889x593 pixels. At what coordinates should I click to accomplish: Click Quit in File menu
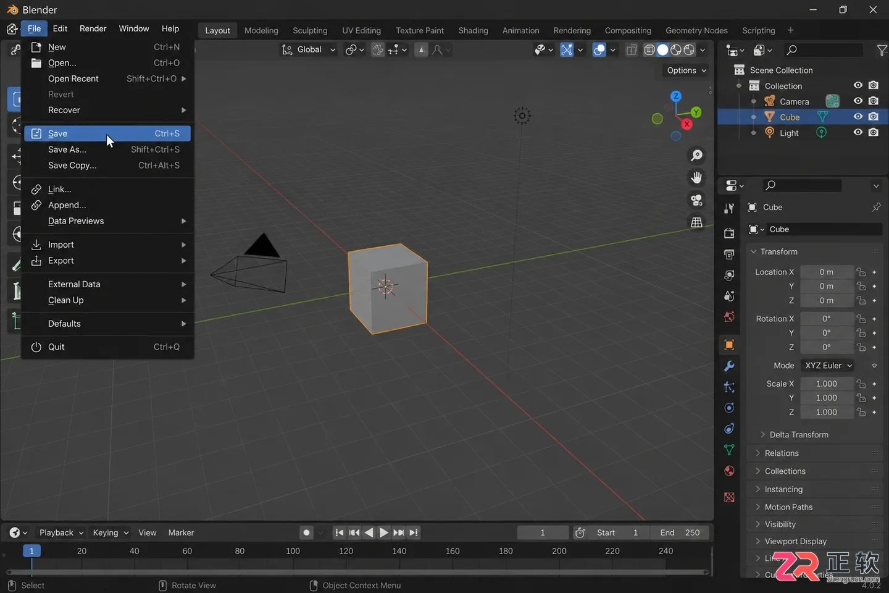pyautogui.click(x=107, y=347)
